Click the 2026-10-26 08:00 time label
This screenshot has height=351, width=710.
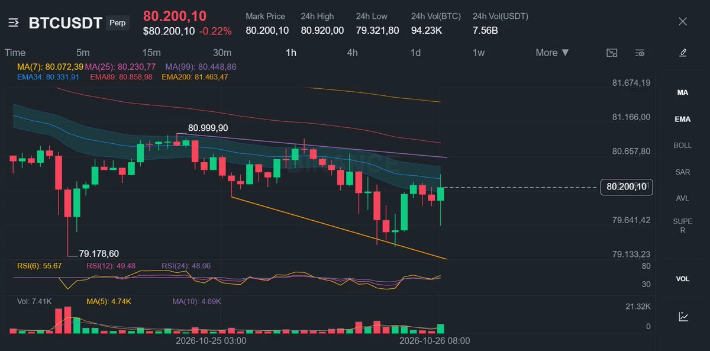(434, 341)
